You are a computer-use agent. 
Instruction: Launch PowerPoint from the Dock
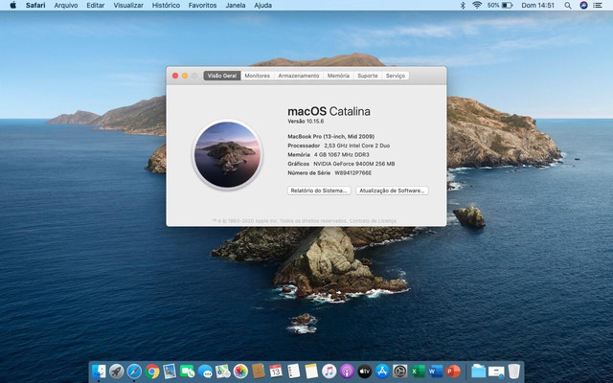pyautogui.click(x=453, y=371)
